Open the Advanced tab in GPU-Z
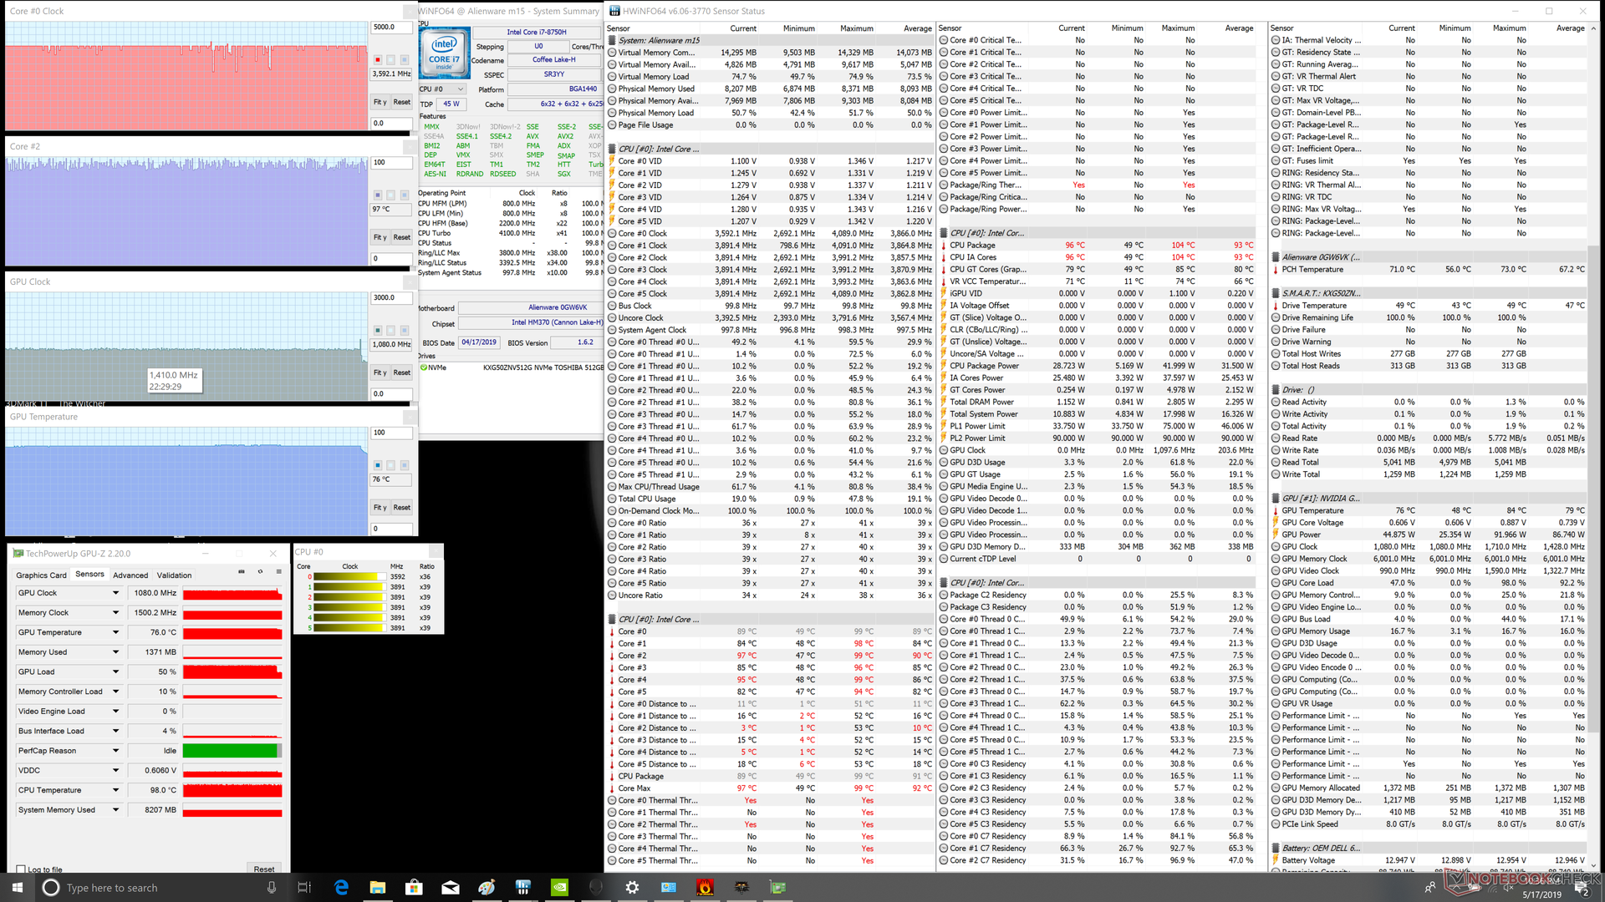 (x=130, y=575)
